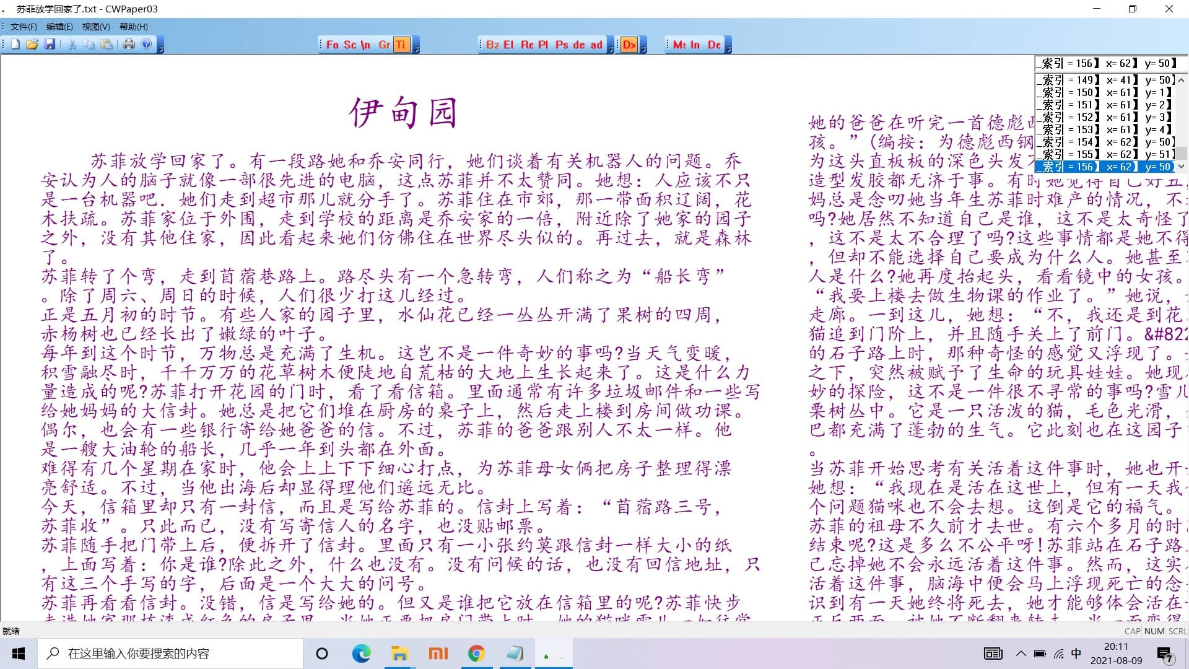Viewport: 1189px width, 669px height.
Task: Click the Copy icon in the toolbar
Action: click(89, 45)
